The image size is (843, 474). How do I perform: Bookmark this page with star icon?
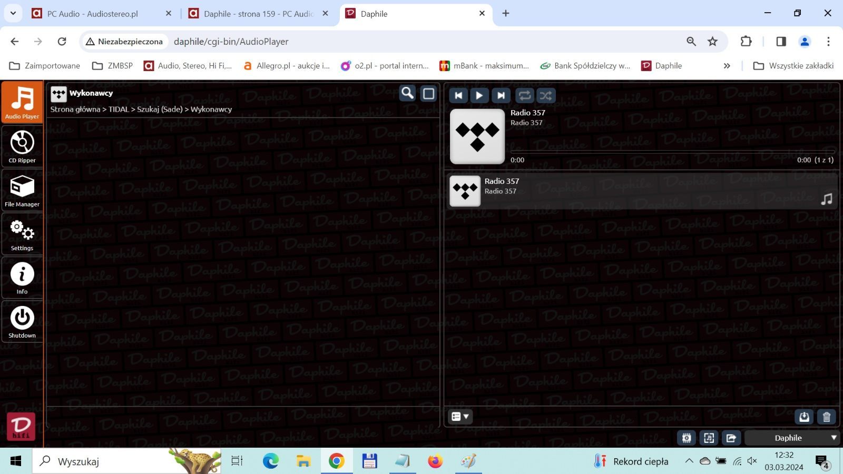pos(712,41)
